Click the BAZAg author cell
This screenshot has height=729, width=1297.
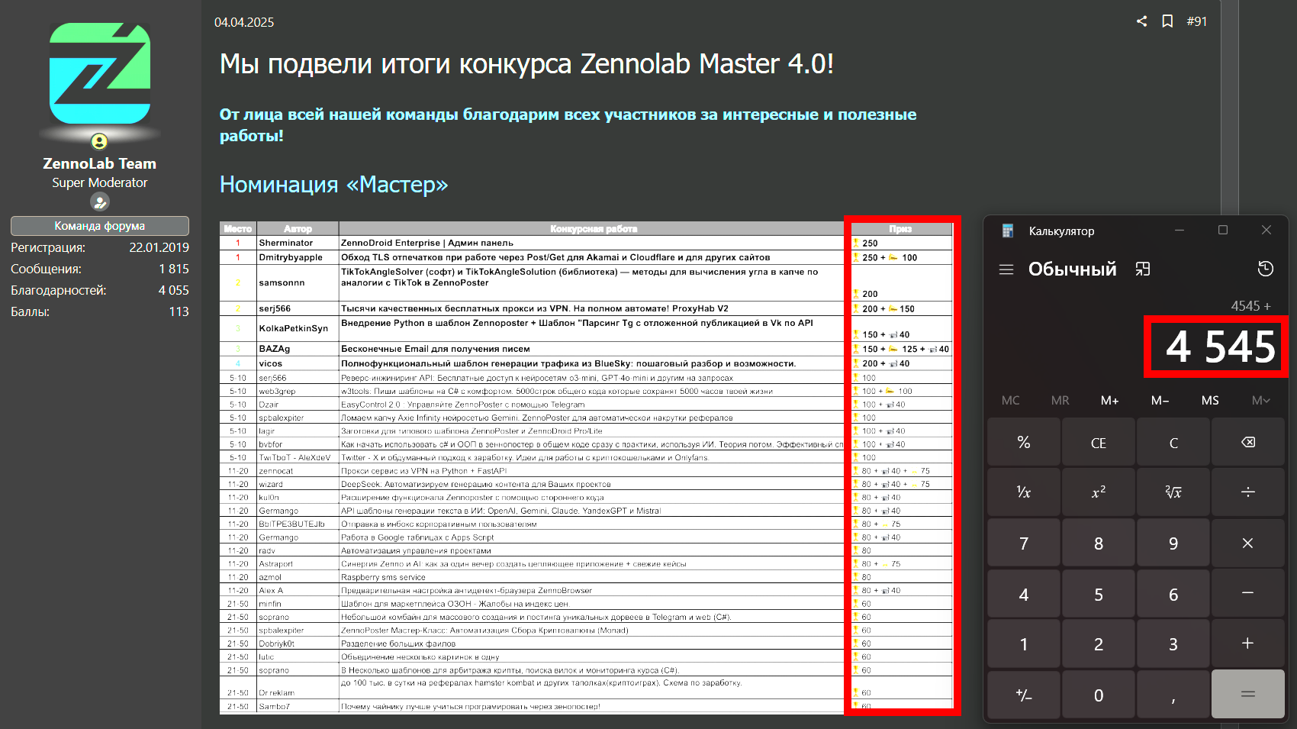pos(298,349)
